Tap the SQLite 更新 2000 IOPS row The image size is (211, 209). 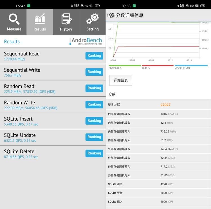coord(158,193)
